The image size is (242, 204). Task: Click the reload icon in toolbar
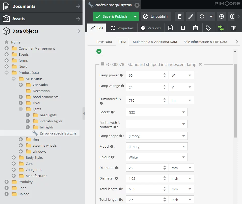pos(202,16)
